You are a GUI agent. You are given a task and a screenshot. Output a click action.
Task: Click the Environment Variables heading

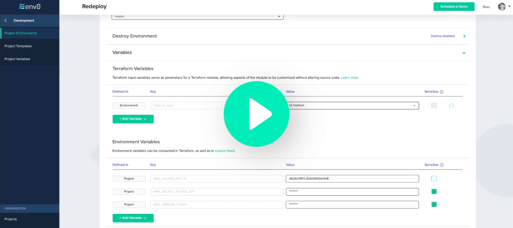pyautogui.click(x=136, y=142)
